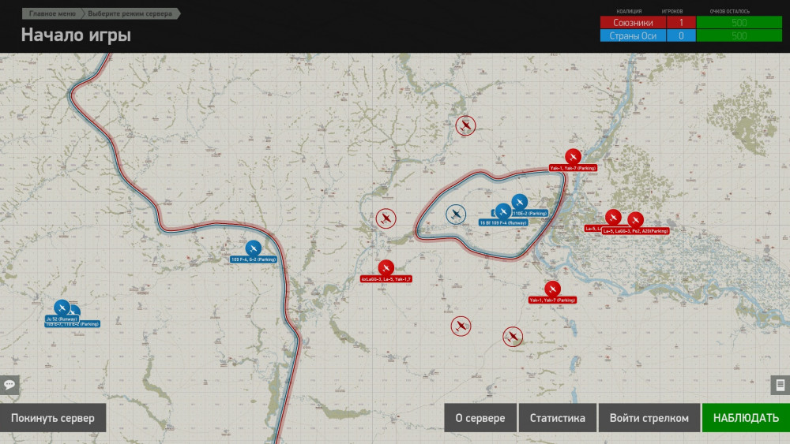
Task: Open the briefing list icon on right edge
Action: [x=781, y=385]
